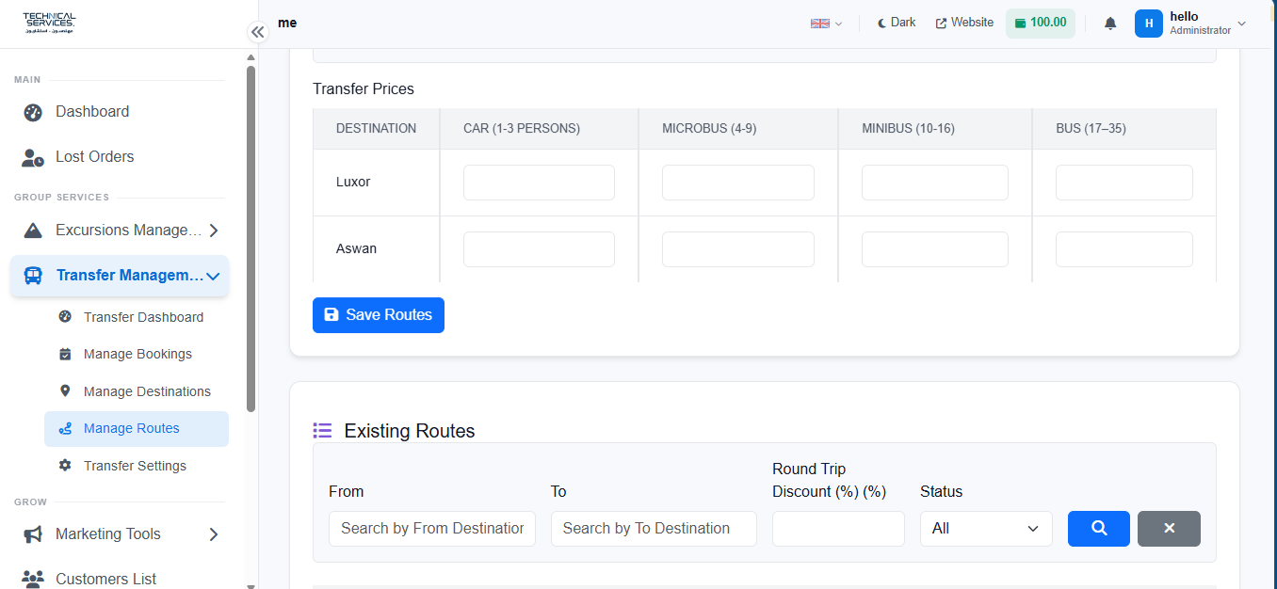Screen dimensions: 1277x589
Task: Focus Round Trip Discount filter field
Action: tap(838, 529)
